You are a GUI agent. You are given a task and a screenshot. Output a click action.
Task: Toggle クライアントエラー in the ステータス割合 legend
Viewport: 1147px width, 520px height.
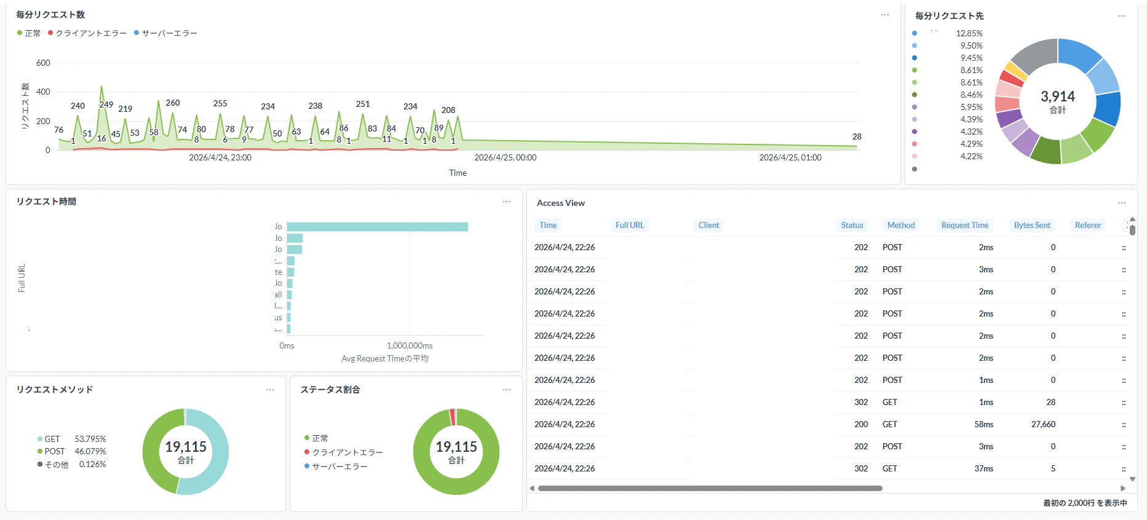(344, 452)
